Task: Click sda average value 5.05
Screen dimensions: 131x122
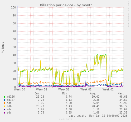Action: tap(96, 103)
